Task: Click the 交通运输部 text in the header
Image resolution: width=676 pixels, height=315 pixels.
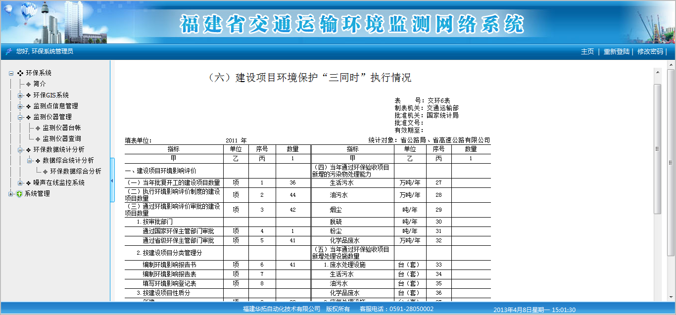Action: point(443,108)
